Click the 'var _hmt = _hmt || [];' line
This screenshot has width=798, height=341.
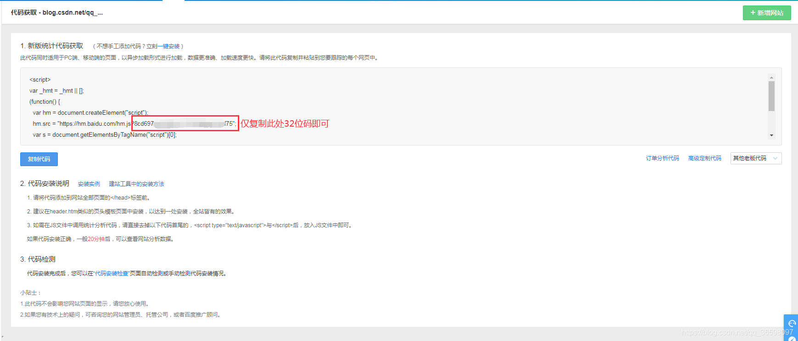coord(57,90)
